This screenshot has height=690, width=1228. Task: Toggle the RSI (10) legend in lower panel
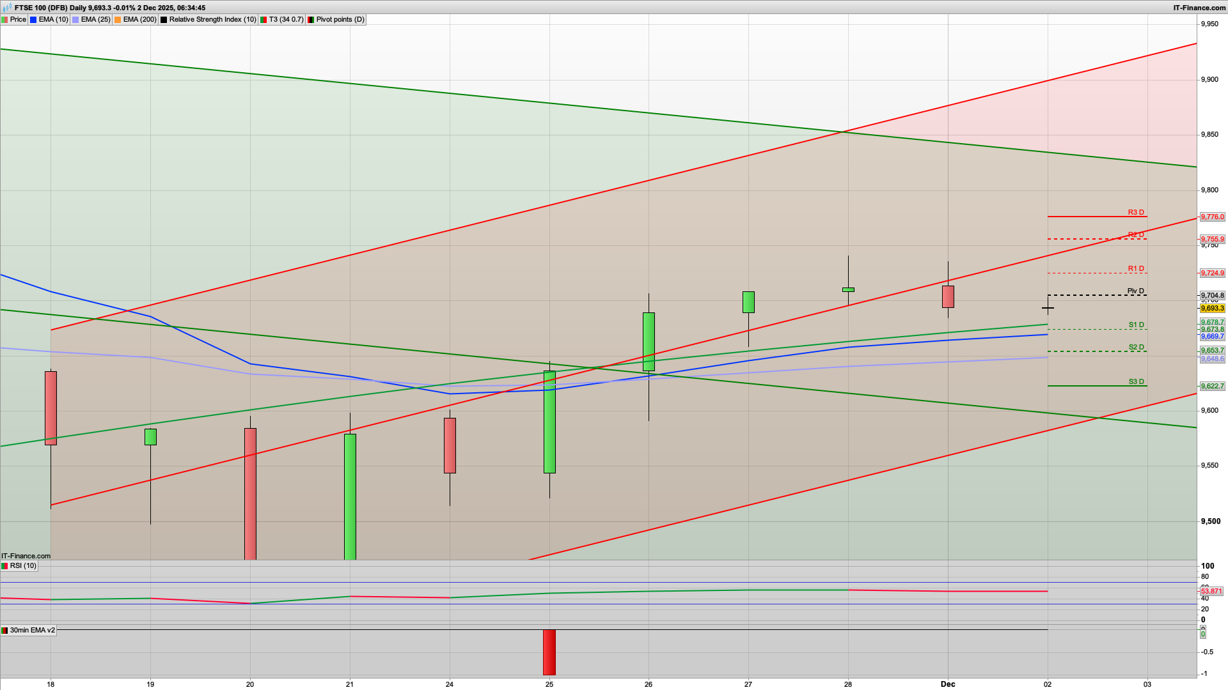pos(24,565)
